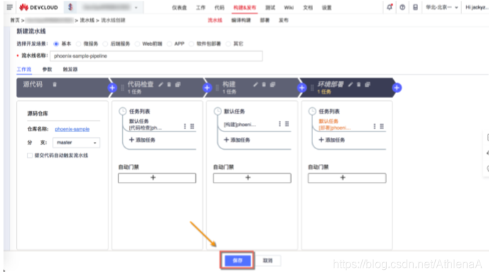The width and height of the screenshot is (489, 277).
Task: Click 添加任务 under the 代码检查 stage
Action: tap(142, 140)
